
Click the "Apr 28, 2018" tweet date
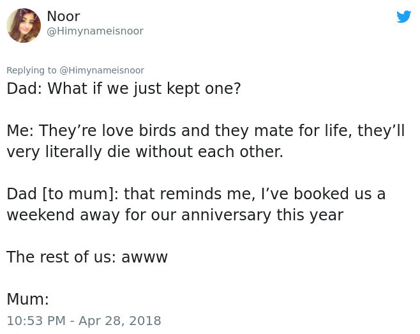(119, 321)
